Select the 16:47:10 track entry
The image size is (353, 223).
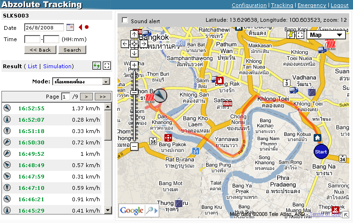point(52,188)
